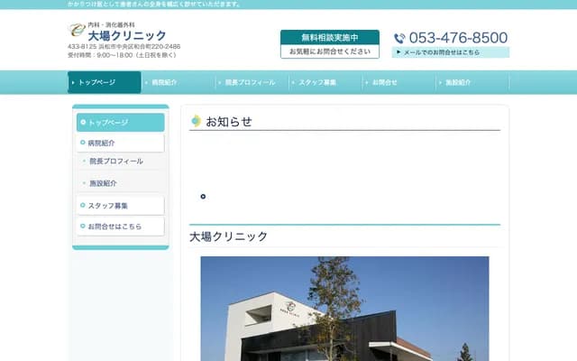Open 院長プロフィール in the left sidebar

pos(115,161)
